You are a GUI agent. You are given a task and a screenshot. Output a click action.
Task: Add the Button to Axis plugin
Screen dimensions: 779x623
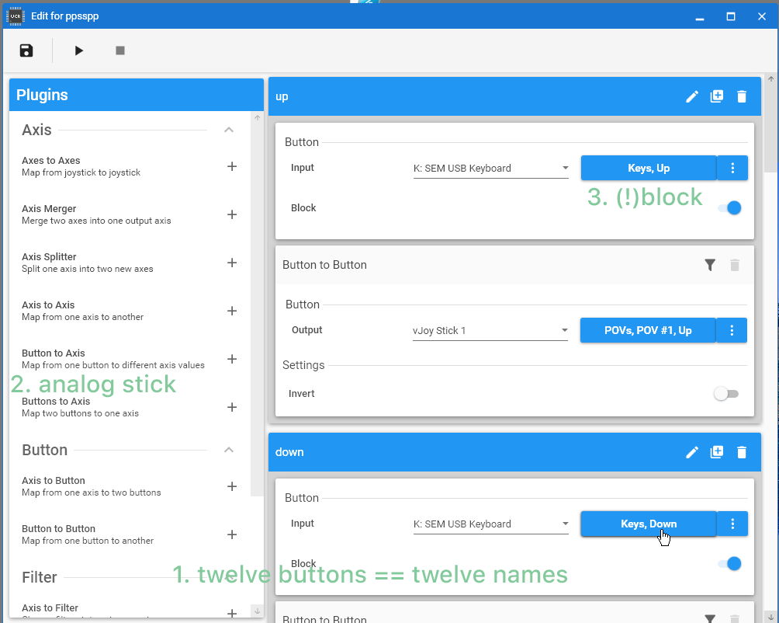tap(231, 359)
